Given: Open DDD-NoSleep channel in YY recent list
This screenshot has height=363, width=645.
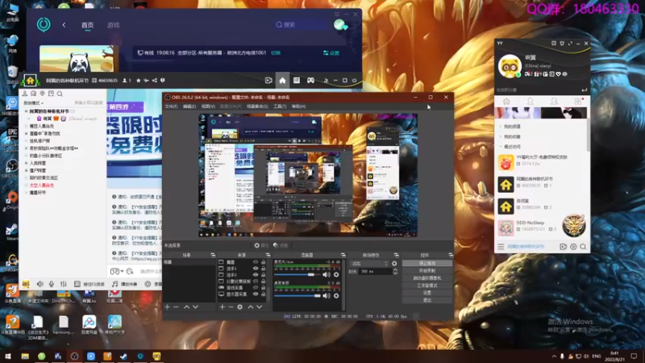Looking at the screenshot, I should pos(541,226).
